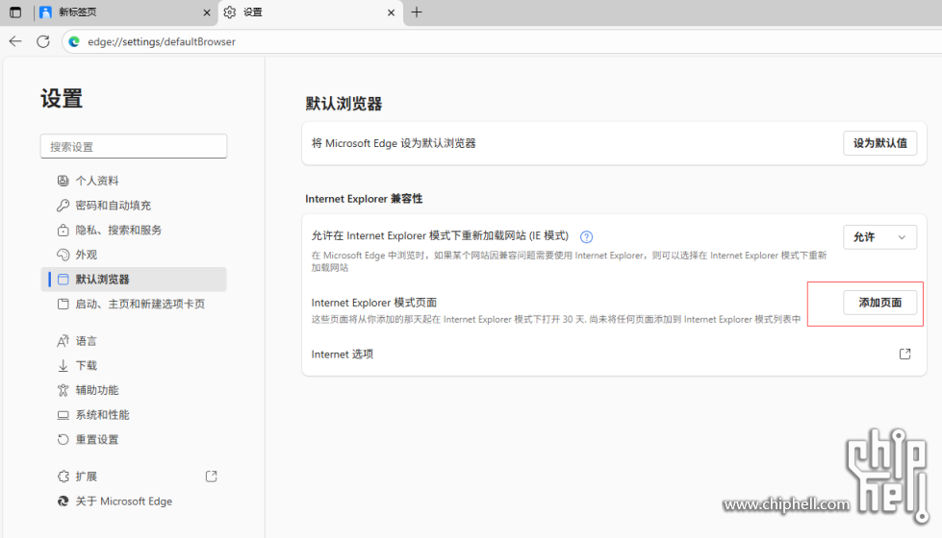The height and width of the screenshot is (538, 942).
Task: Switch to the 设置 tab
Action: coord(310,12)
